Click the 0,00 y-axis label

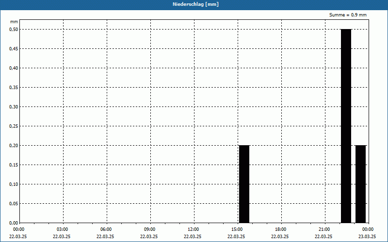(14, 223)
